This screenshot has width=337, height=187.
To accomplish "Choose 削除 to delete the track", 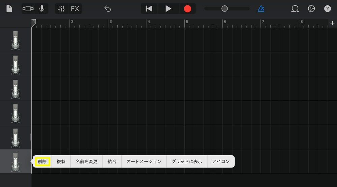I will pyautogui.click(x=42, y=161).
